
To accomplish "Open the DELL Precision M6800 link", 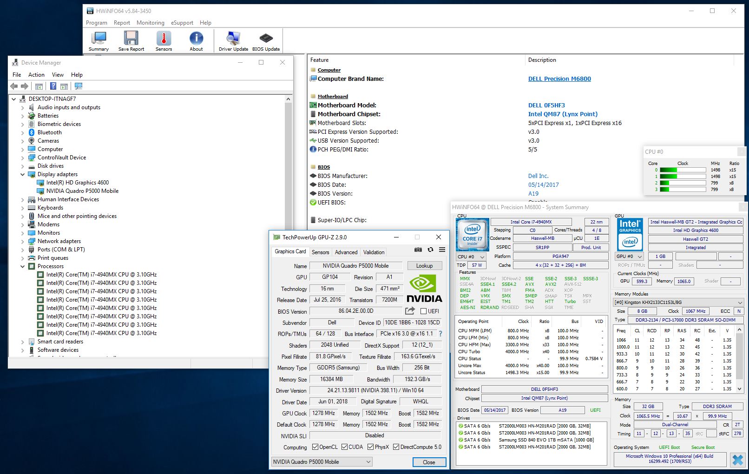I will click(559, 79).
